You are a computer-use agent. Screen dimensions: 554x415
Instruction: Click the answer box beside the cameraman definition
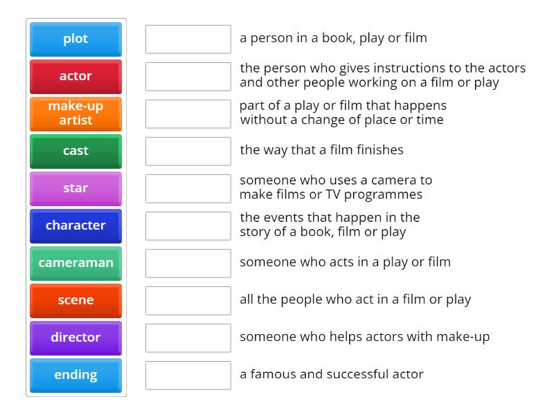(188, 187)
